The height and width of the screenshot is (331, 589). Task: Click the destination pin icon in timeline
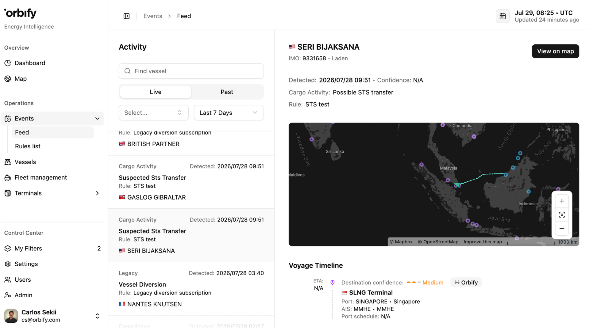pyautogui.click(x=332, y=282)
